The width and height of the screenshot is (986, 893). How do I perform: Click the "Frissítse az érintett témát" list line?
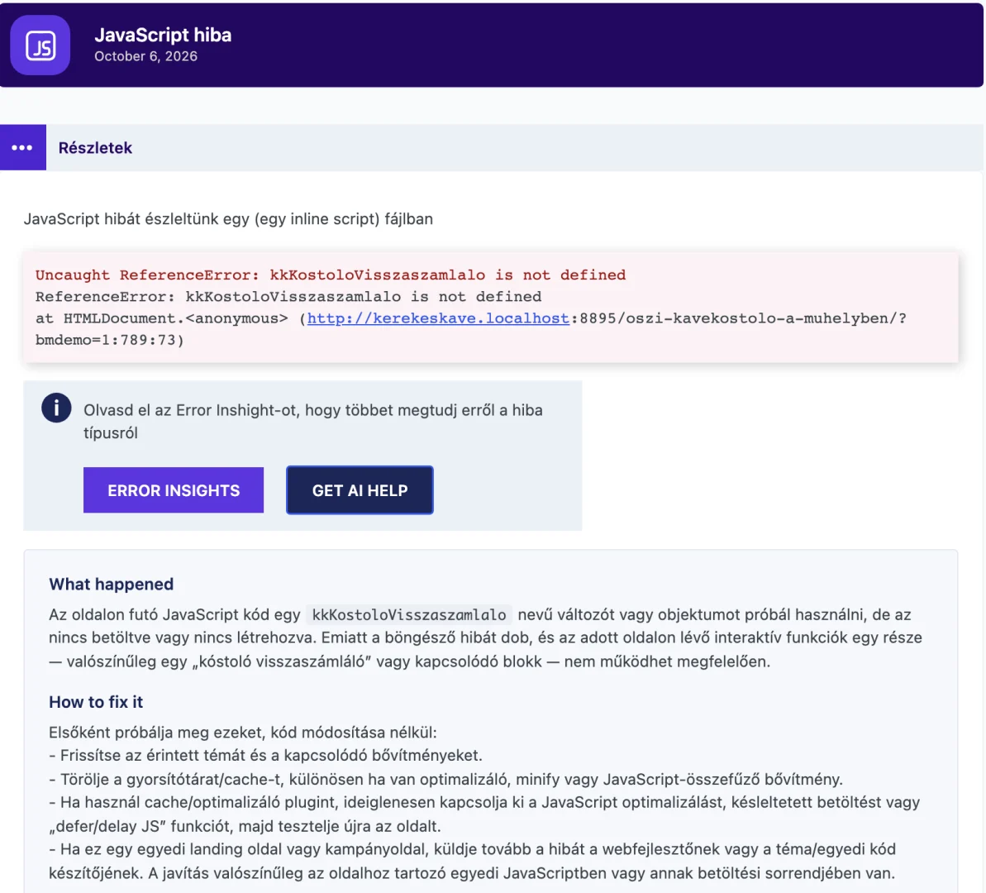(x=265, y=755)
